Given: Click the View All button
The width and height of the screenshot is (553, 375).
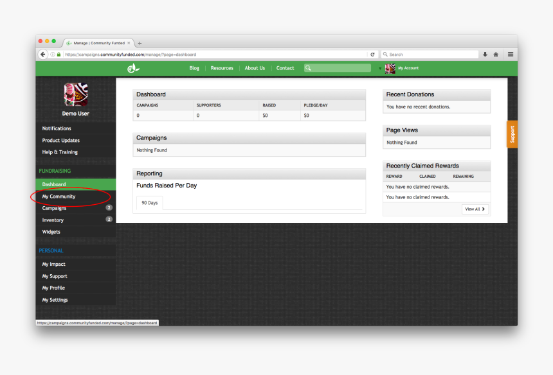Looking at the screenshot, I should 475,209.
